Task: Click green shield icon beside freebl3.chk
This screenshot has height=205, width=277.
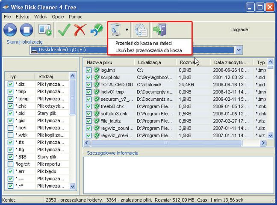Action: (x=97, y=106)
